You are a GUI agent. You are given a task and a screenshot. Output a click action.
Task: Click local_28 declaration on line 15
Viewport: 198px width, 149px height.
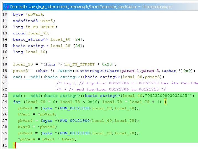pos(60,46)
